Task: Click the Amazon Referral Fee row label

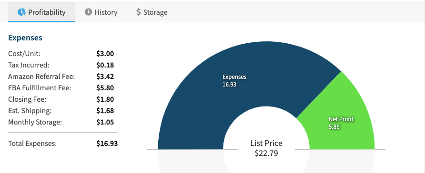Action: click(x=41, y=77)
